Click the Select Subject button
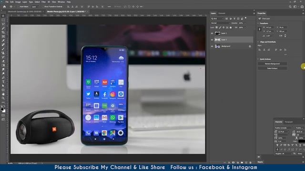Screen dimensions: 305x171 coord(272,68)
